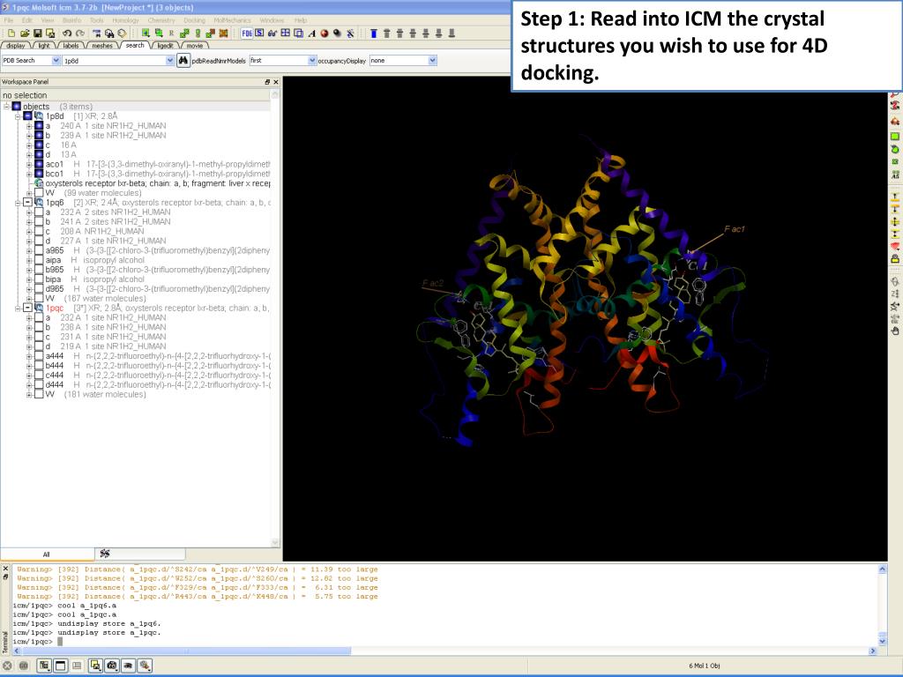The height and width of the screenshot is (677, 903).
Task: Check the box for a965 ligand
Action: coord(39,250)
